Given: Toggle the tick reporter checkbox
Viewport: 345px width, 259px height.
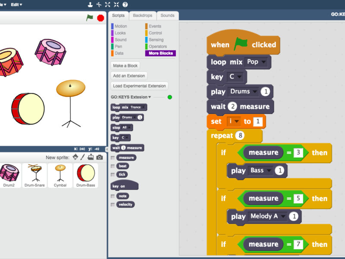Looking at the screenshot, I should (x=113, y=175).
